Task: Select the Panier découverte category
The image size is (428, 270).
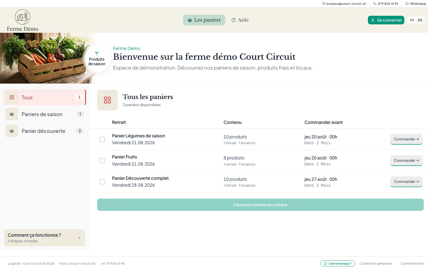Action: pyautogui.click(x=45, y=131)
